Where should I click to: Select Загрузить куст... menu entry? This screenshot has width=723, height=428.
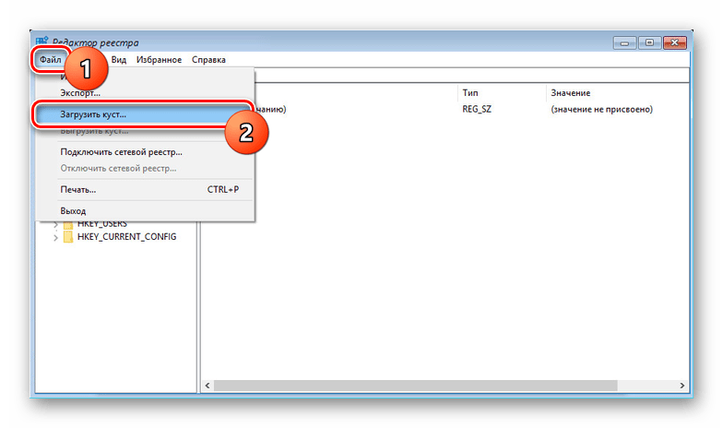145,114
